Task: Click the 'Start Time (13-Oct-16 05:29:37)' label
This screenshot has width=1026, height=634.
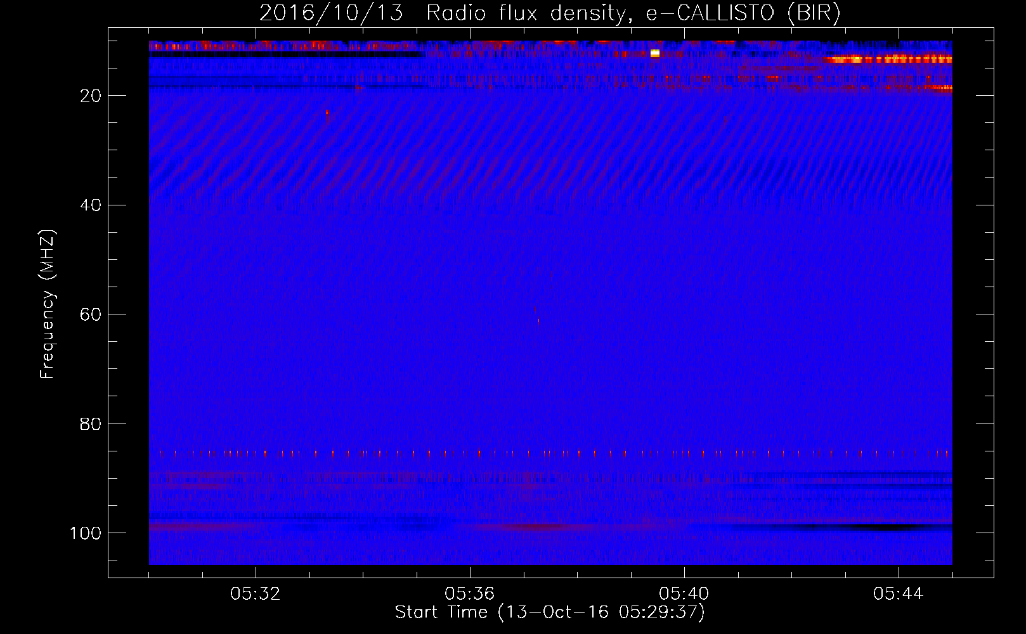Action: tap(550, 612)
